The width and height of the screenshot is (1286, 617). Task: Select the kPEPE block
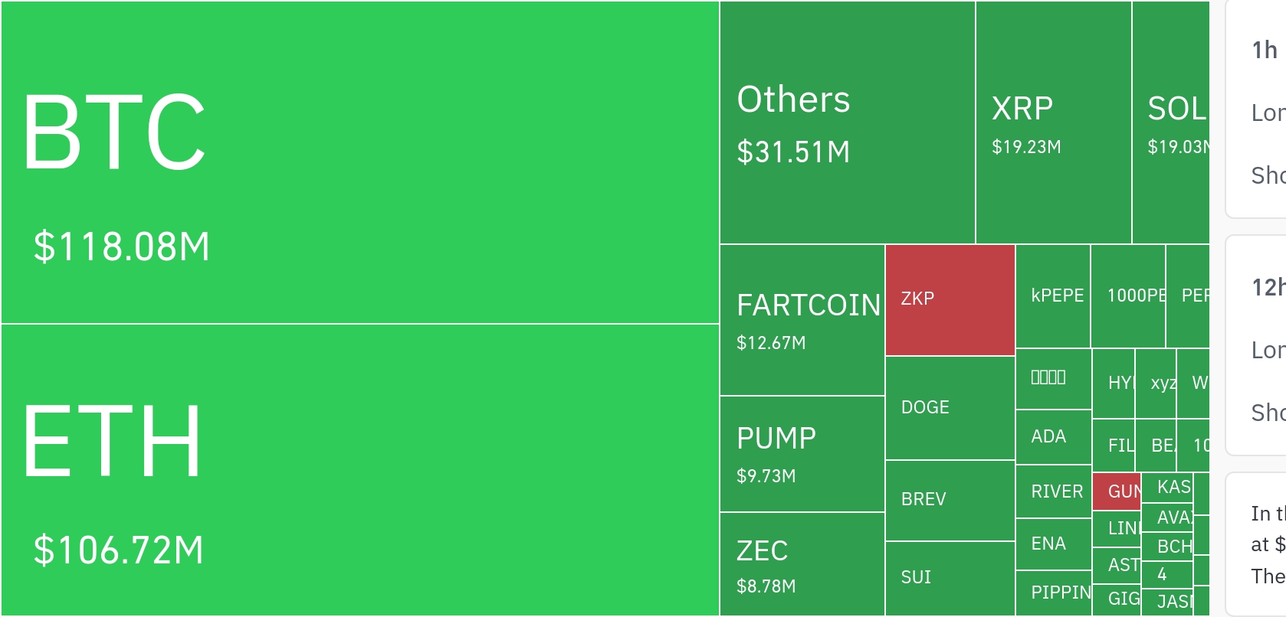(x=1053, y=296)
